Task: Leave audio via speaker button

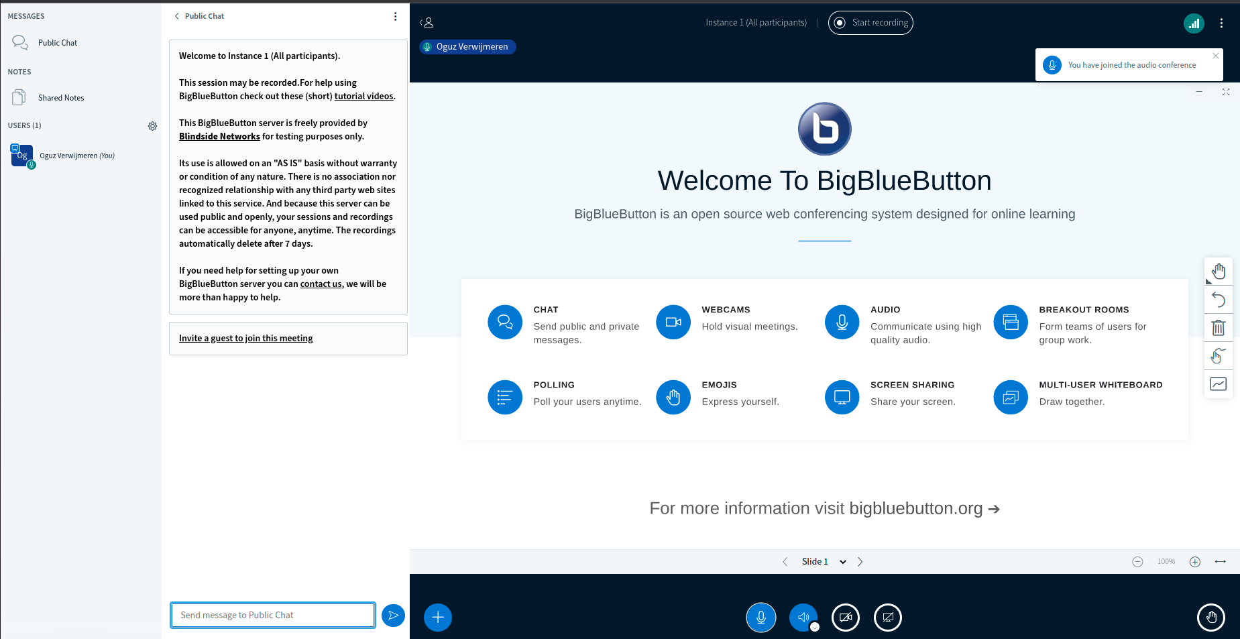Action: (x=803, y=618)
